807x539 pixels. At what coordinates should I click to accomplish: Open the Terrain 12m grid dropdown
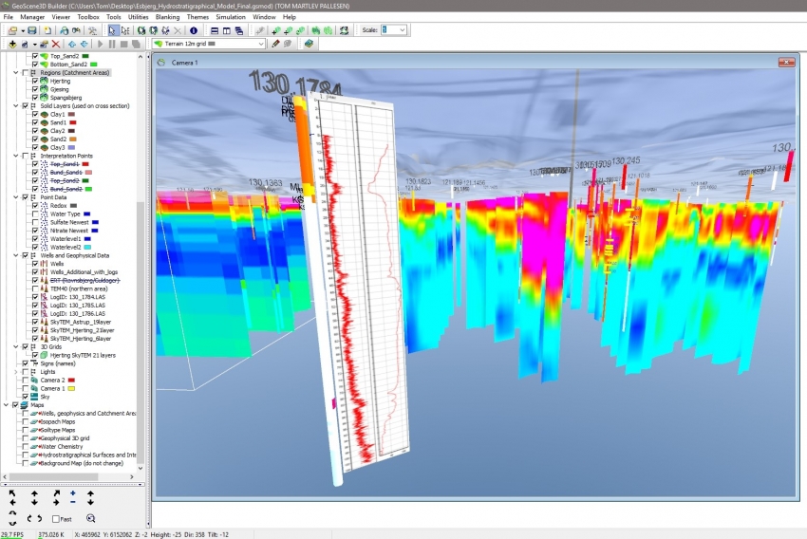tap(259, 44)
